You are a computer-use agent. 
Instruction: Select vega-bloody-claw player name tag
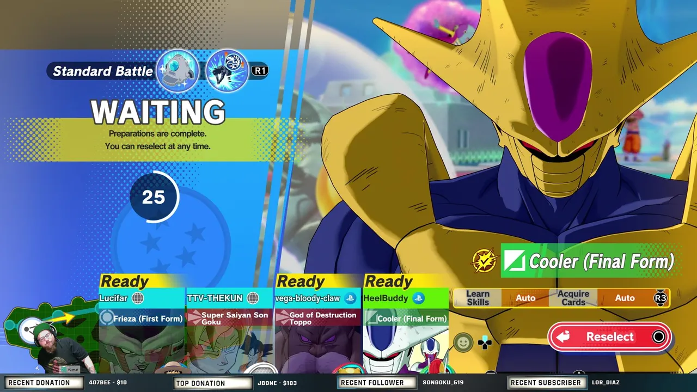click(308, 298)
